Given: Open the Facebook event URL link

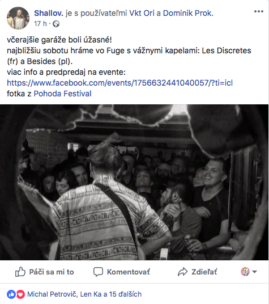Looking at the screenshot, I should [120, 83].
